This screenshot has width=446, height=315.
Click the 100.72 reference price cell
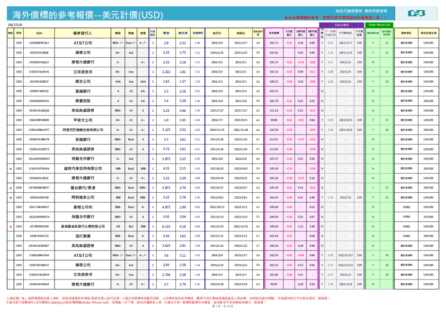(x=274, y=46)
